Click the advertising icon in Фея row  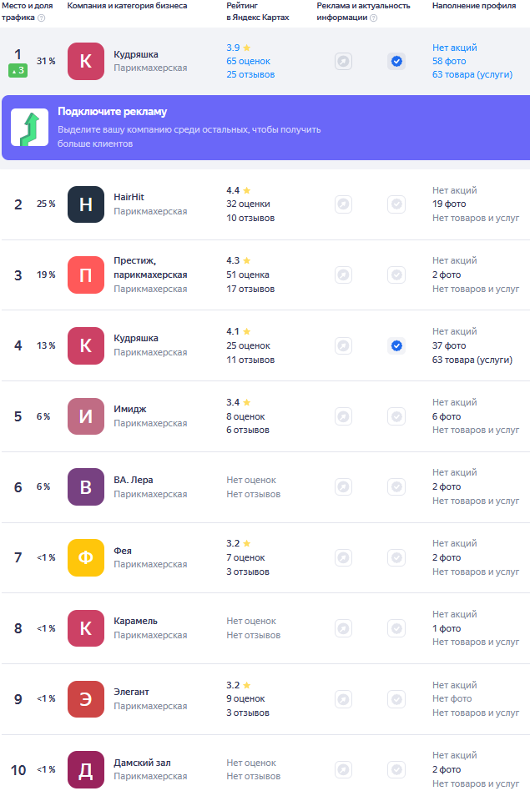(343, 558)
